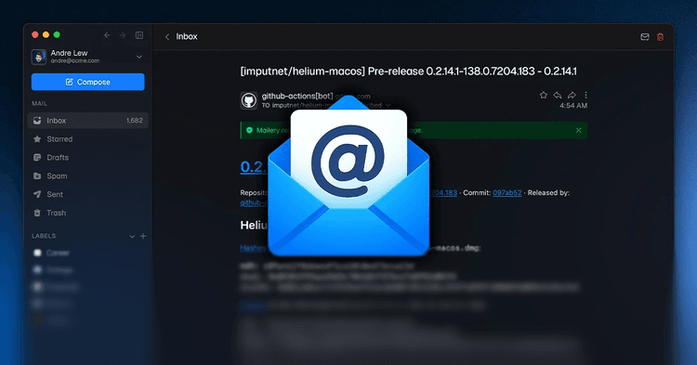The image size is (697, 365).
Task: Reply to the email
Action: pyautogui.click(x=558, y=95)
